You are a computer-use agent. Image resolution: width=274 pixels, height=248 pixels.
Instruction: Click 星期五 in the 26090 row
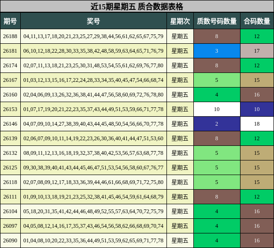(x=180, y=240)
